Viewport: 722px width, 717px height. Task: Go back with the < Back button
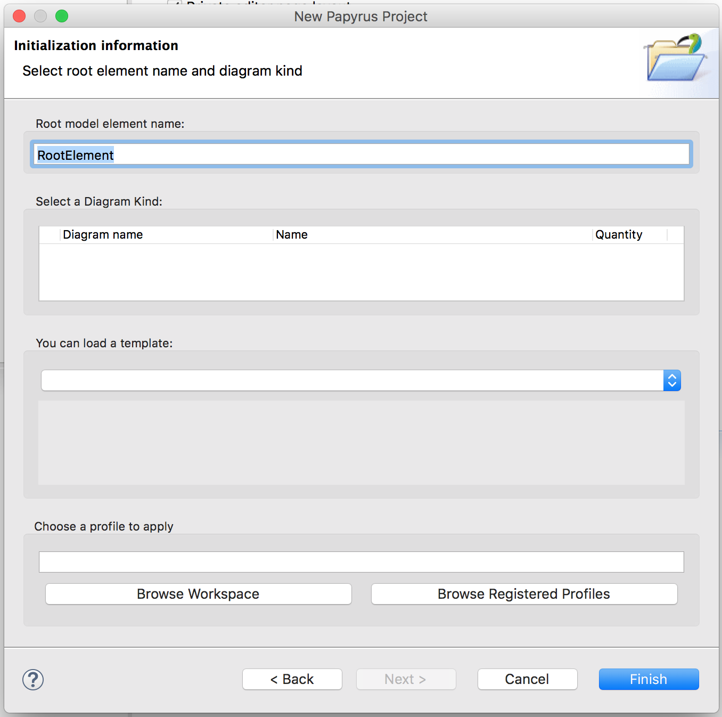[x=292, y=679]
